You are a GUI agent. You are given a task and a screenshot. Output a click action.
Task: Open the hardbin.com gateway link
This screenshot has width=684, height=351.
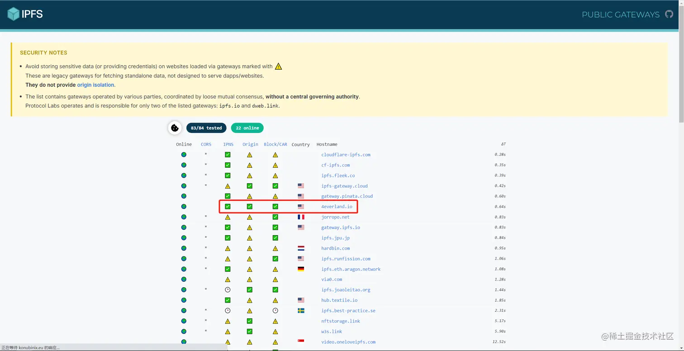[335, 248]
